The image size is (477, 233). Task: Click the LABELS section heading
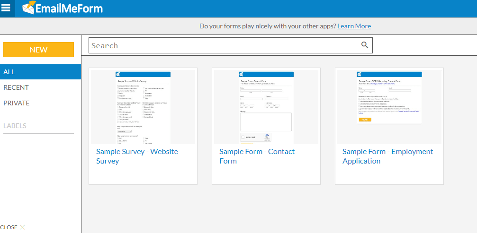tap(15, 126)
